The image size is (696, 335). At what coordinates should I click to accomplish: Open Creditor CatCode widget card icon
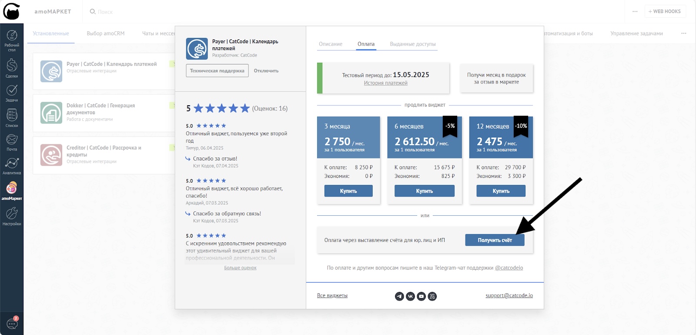coord(51,155)
